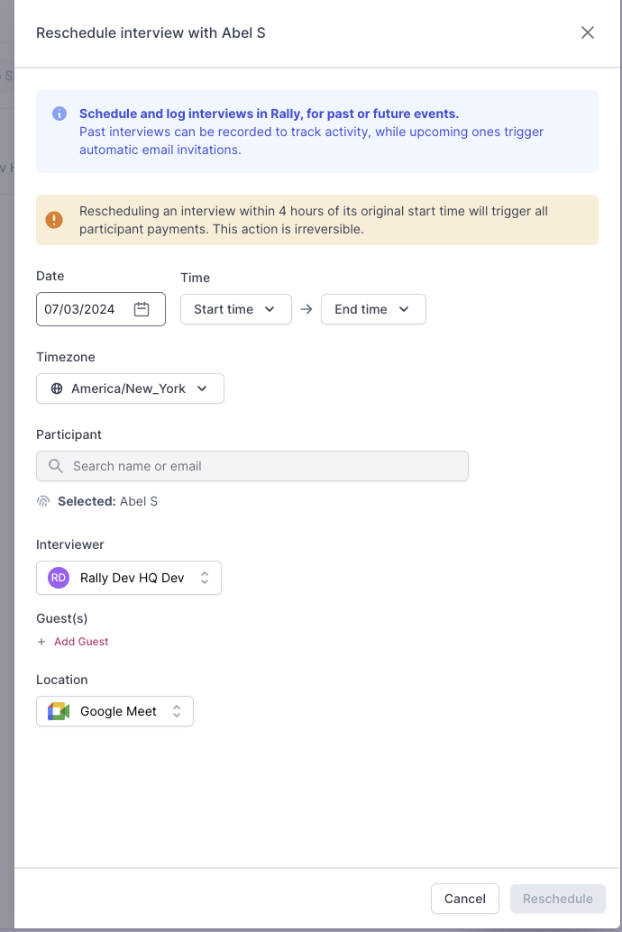This screenshot has height=932, width=622.
Task: Click the globe icon in Timezone selector
Action: [x=57, y=388]
